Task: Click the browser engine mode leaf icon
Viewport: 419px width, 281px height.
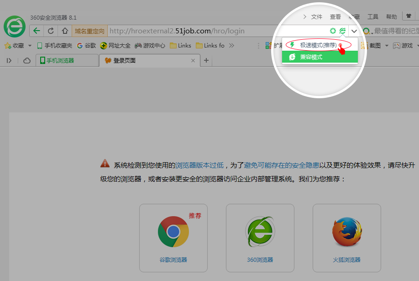Action: pos(342,31)
